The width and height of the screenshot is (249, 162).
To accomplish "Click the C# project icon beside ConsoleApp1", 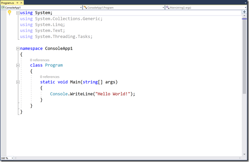I will (x=3, y=7).
